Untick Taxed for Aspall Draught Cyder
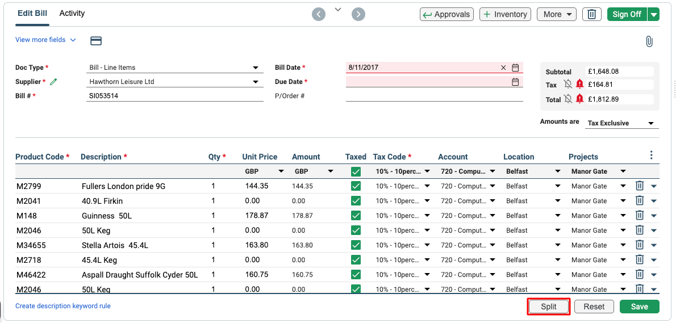The height and width of the screenshot is (323, 676). pos(356,274)
